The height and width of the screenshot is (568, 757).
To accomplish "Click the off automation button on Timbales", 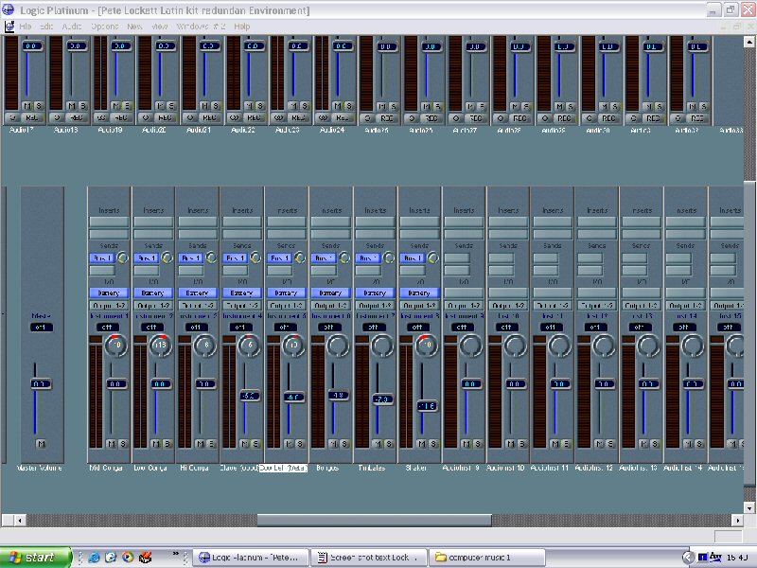I will point(374,327).
